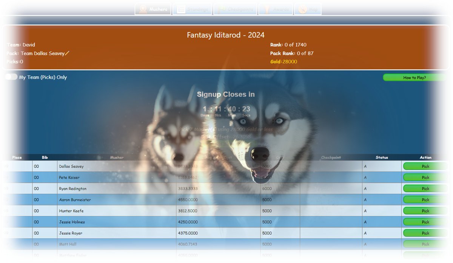The height and width of the screenshot is (263, 453).
Task: Pick Jessie Holmes for the fantasy team
Action: pyautogui.click(x=425, y=222)
